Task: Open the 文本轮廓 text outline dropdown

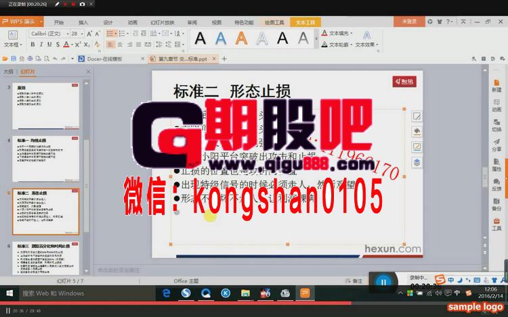Action: (x=337, y=45)
